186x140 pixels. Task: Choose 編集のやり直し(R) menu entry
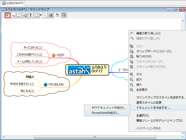pos(148,38)
